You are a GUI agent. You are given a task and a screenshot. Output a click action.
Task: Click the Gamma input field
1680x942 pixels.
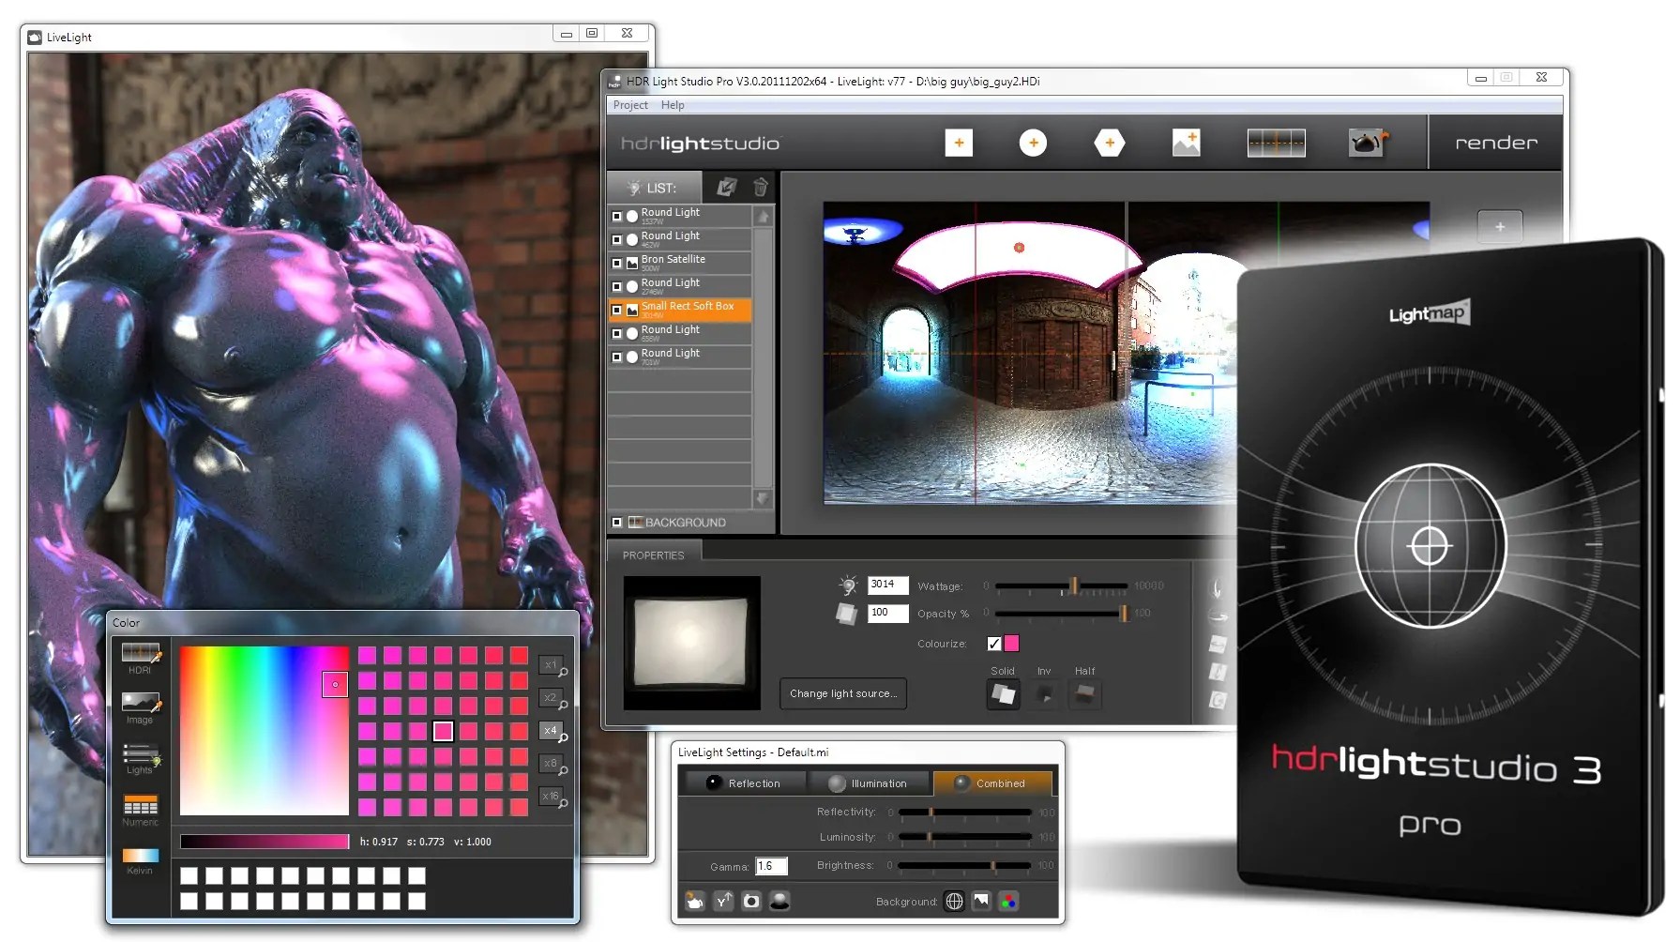click(x=771, y=866)
